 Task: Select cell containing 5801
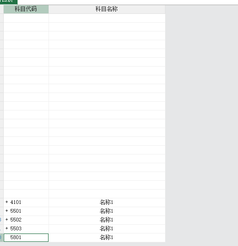pos(26,238)
